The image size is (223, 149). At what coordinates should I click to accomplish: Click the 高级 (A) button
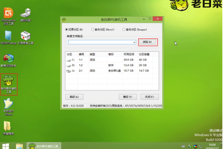pos(74,97)
